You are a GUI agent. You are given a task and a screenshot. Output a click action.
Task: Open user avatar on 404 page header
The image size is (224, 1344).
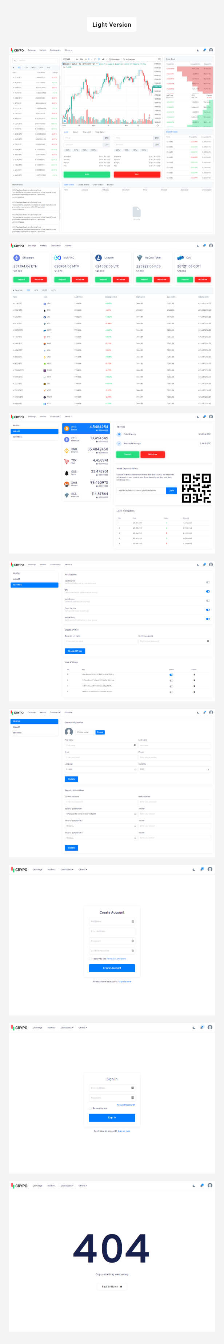210,1186
